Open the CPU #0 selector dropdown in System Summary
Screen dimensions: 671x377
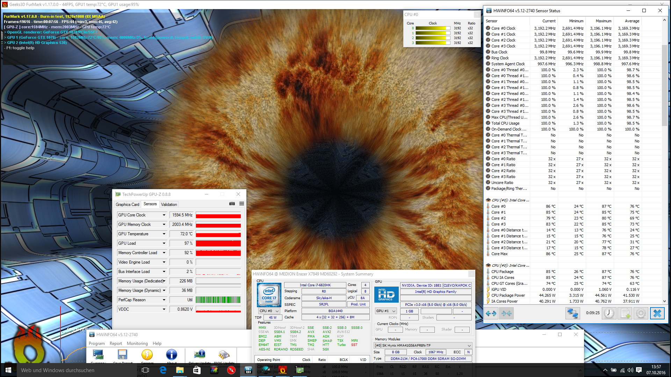point(269,311)
